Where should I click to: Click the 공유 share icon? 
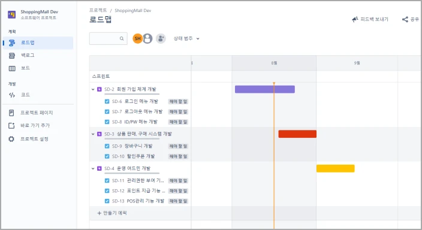point(405,19)
